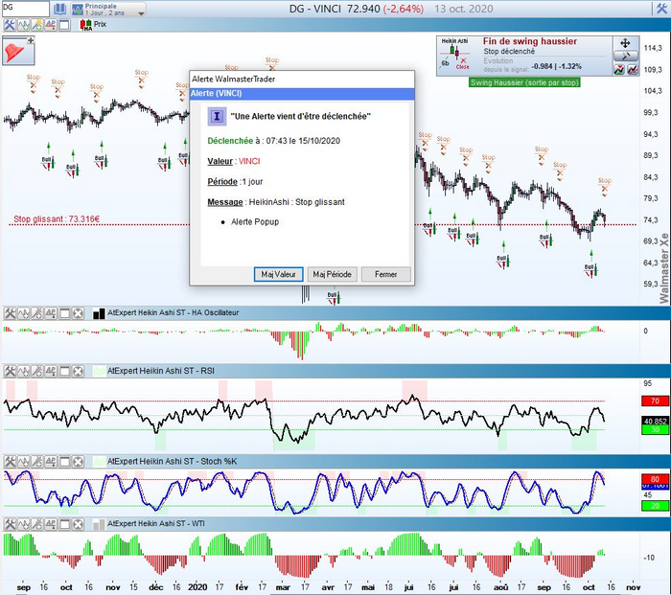Viewport: 671px width, 595px height.
Task: Click the green-red trend icon on signal panel
Action: (619, 69)
